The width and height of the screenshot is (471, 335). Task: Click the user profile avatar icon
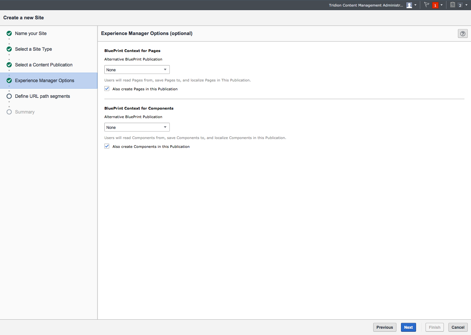coord(409,5)
